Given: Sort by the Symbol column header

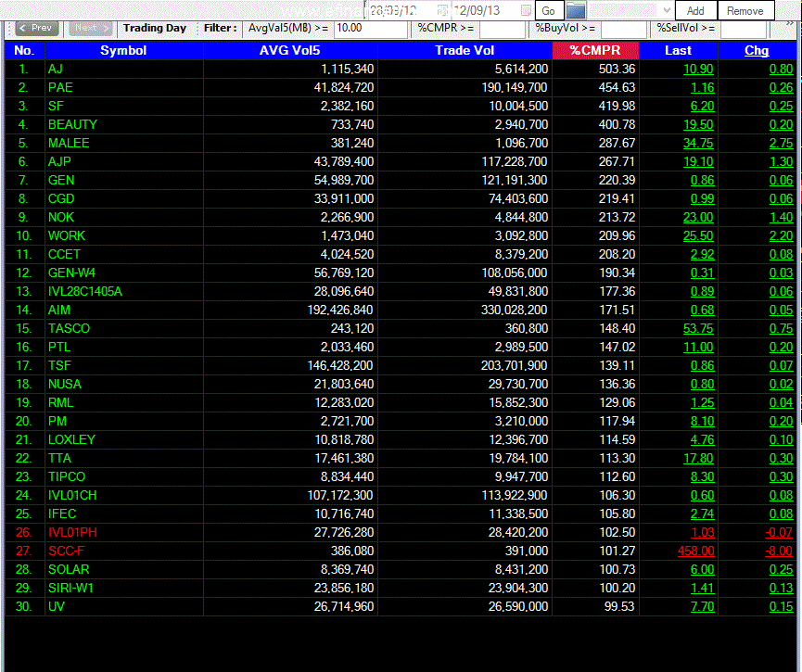Looking at the screenshot, I should [x=124, y=51].
